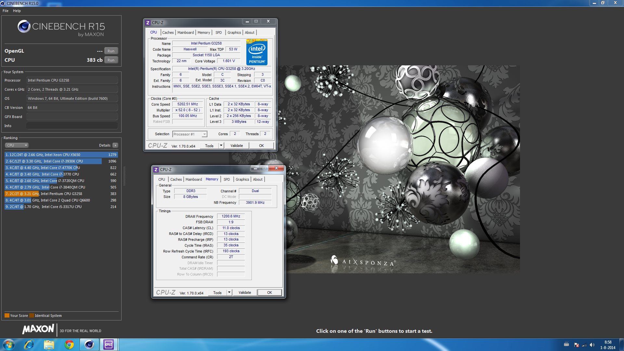624x351 pixels.
Task: Expand Tools dropdown arrow in upper CPU-Z
Action: click(x=221, y=146)
